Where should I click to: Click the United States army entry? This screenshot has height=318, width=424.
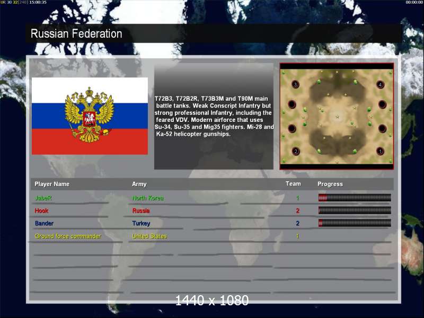[x=149, y=236]
